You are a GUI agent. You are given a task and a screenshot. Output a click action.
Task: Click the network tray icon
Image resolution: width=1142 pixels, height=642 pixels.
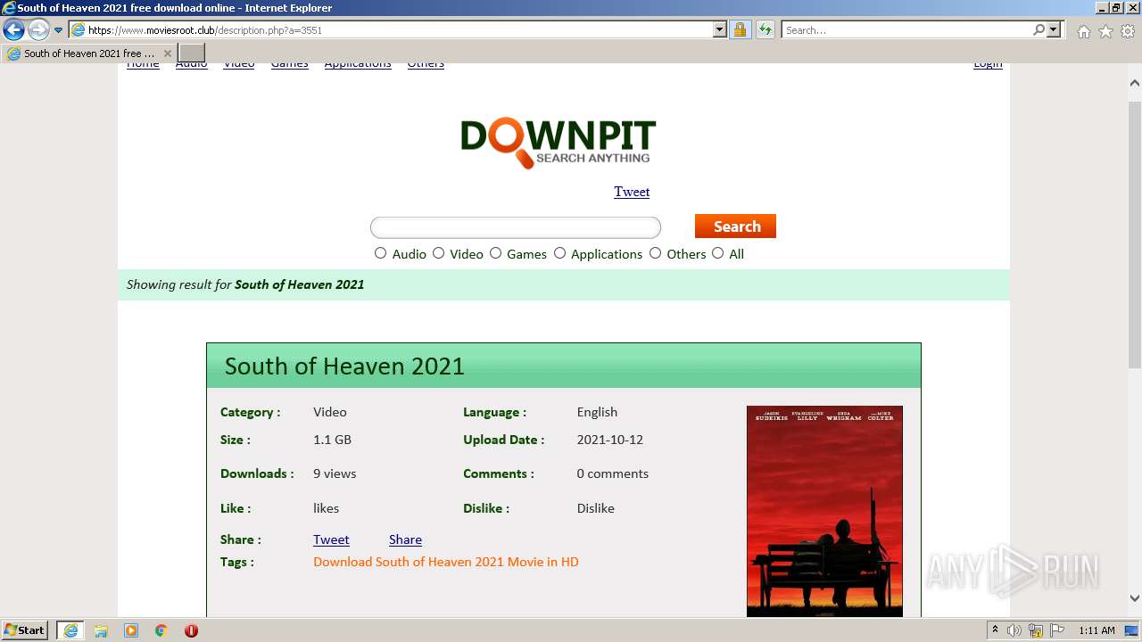[1036, 630]
